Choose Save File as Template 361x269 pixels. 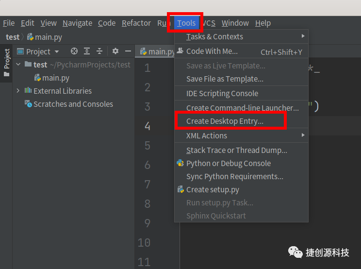(x=241, y=79)
